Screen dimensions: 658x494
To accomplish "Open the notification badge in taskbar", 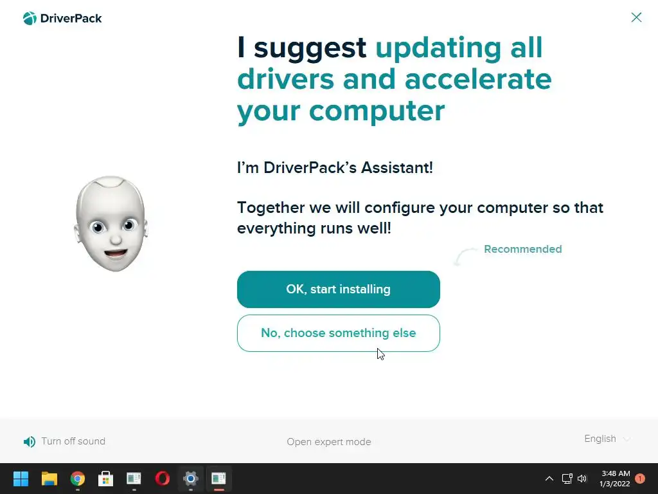I will click(640, 479).
